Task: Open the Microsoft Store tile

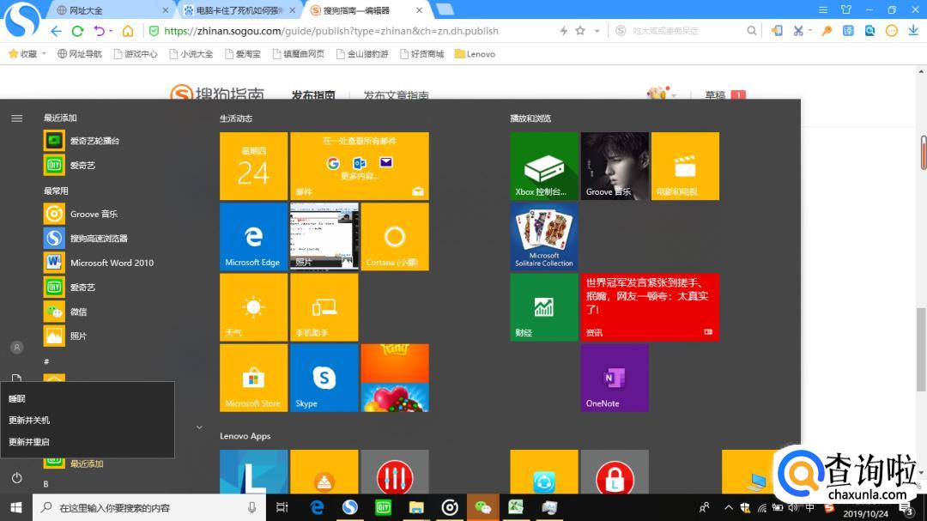Action: [x=253, y=378]
